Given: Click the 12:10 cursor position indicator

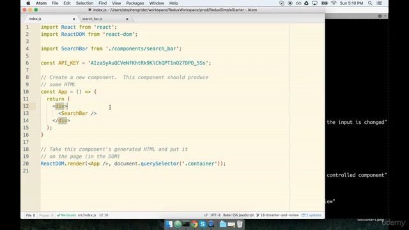Looking at the screenshot, I should [x=104, y=215].
